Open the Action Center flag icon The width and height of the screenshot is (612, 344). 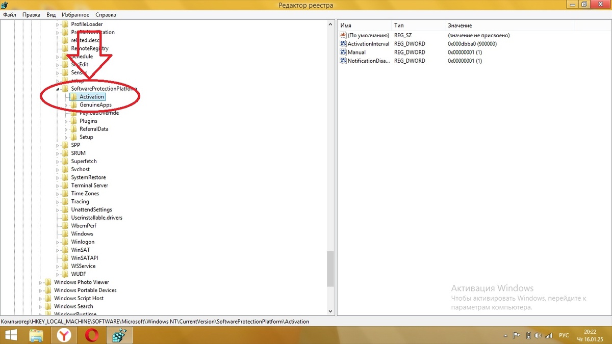[x=516, y=335]
